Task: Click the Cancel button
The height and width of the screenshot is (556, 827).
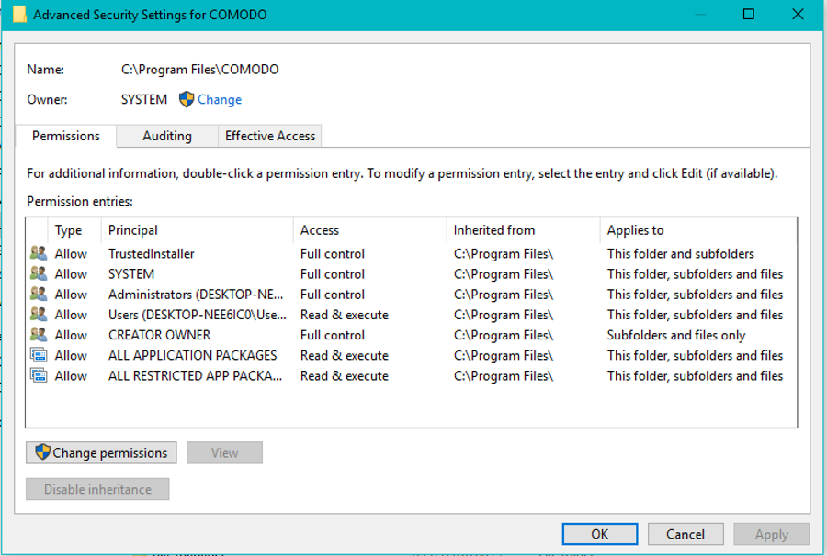Action: pyautogui.click(x=685, y=534)
